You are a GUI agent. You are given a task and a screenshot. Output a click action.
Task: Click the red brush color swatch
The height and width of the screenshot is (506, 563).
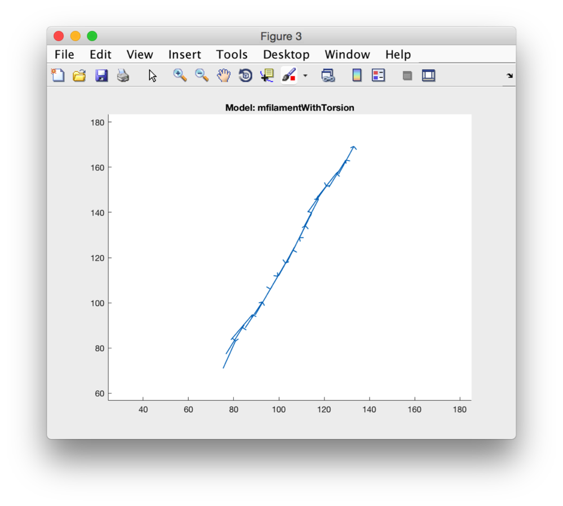(293, 79)
